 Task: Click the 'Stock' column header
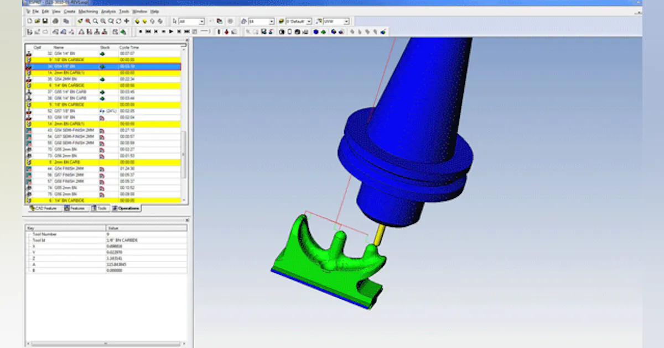coord(105,48)
